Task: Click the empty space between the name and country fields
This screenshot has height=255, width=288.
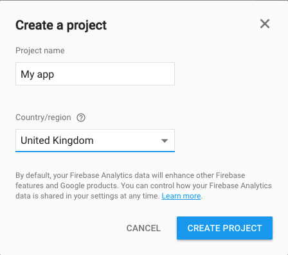Action: click(x=95, y=98)
